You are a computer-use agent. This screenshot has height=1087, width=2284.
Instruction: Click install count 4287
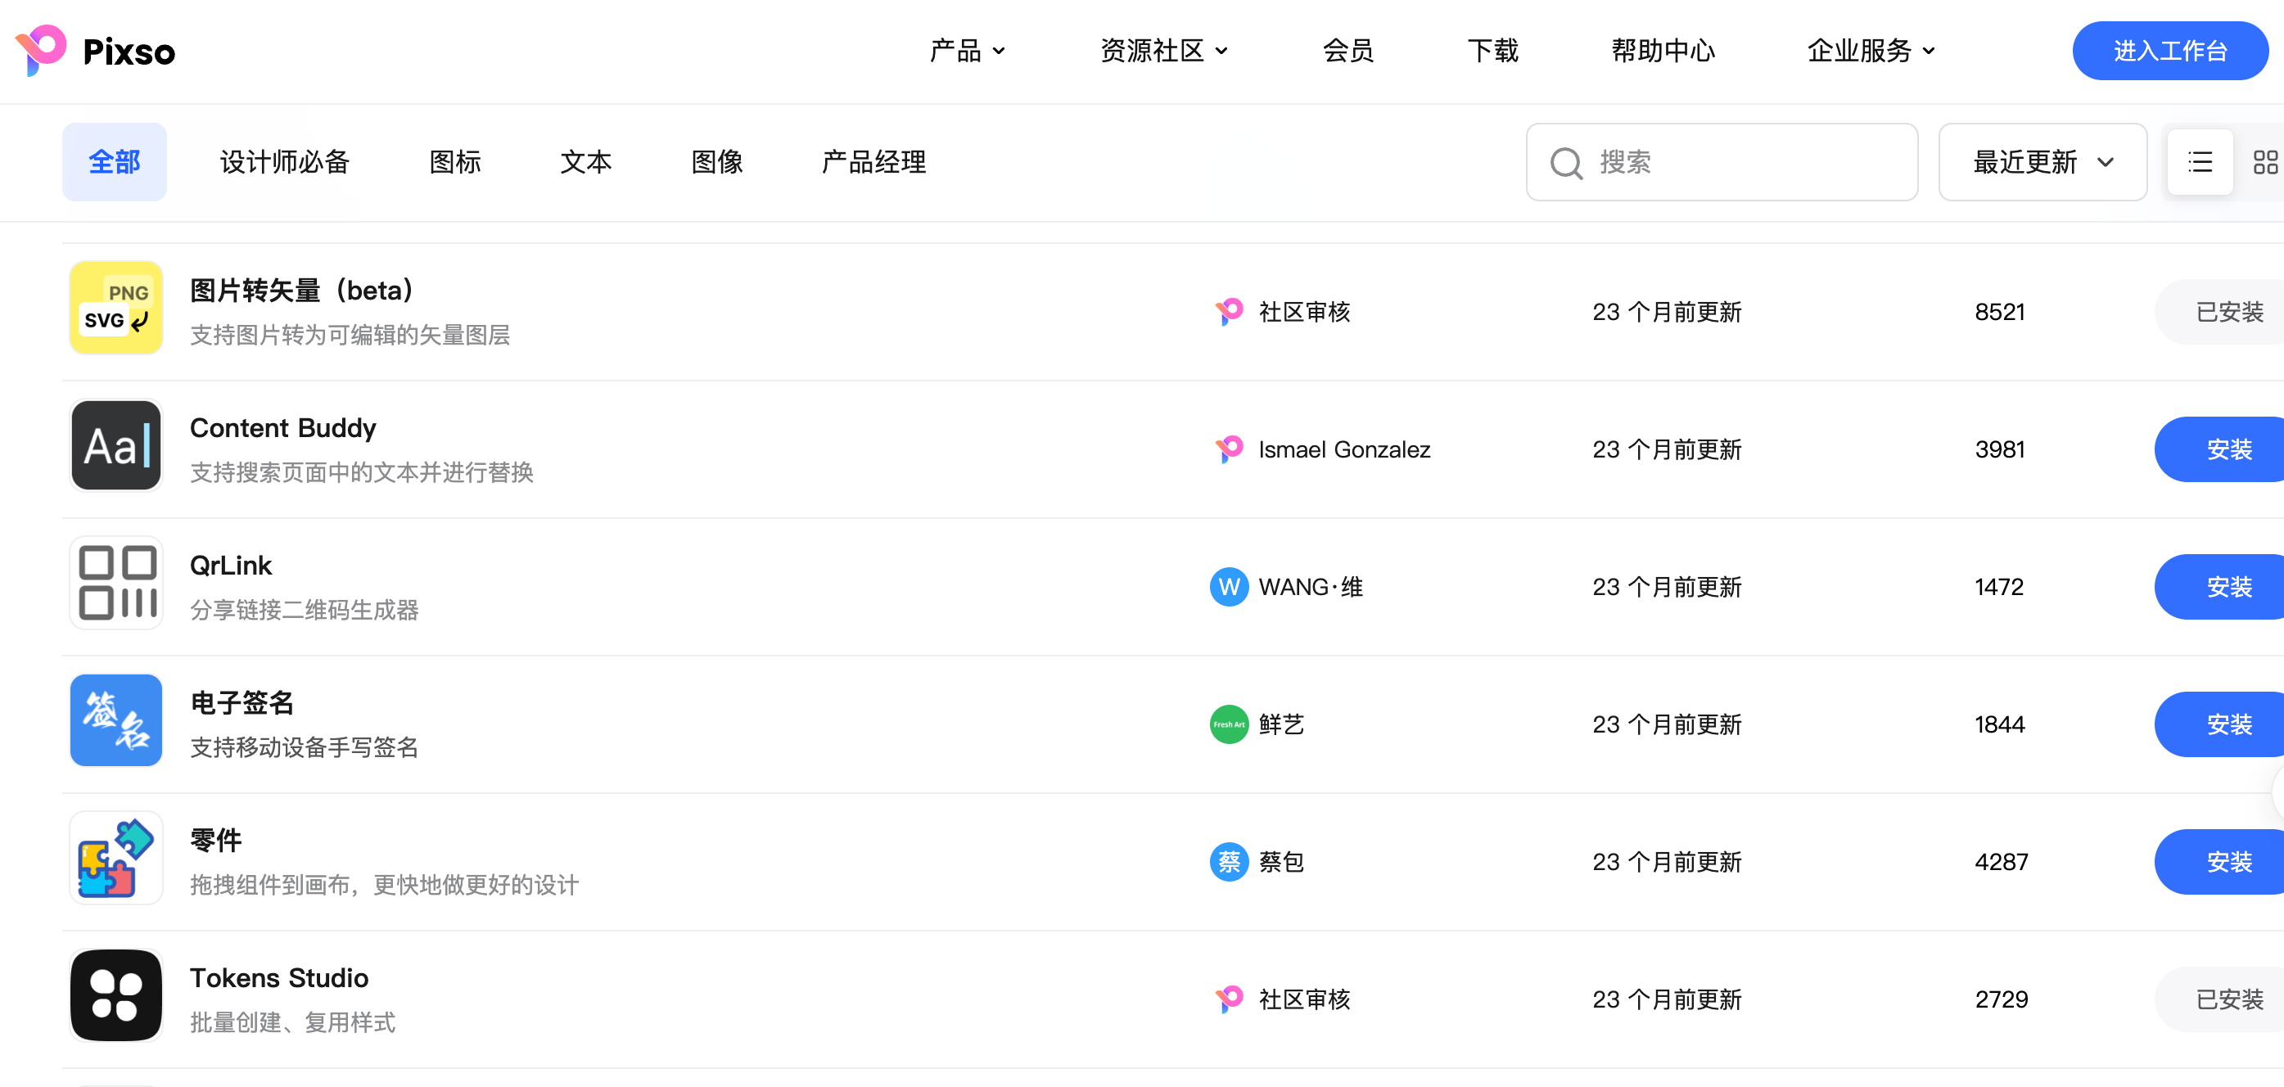pos(2001,862)
